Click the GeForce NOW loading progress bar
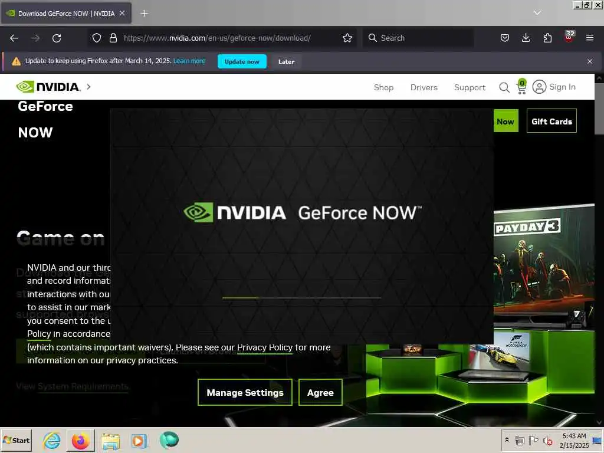The height and width of the screenshot is (453, 604). pyautogui.click(x=301, y=298)
